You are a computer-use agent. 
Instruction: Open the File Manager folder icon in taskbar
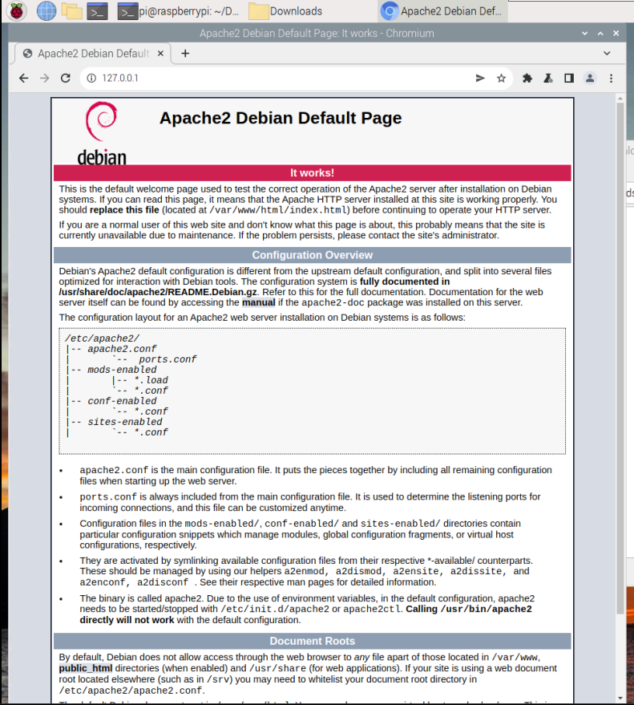click(72, 10)
